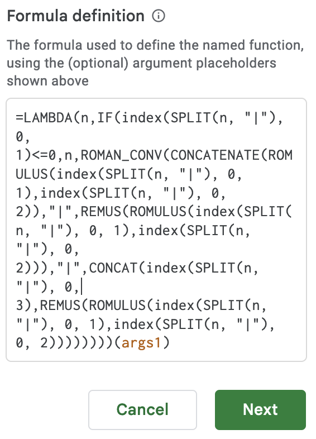
Task: Click formula line starting "ULUS(index"
Action: click(129, 174)
